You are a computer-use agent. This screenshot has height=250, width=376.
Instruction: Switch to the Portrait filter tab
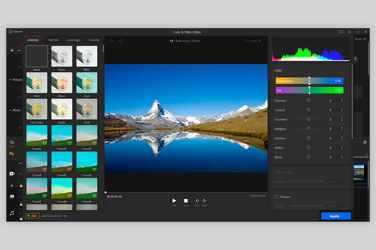[53, 40]
